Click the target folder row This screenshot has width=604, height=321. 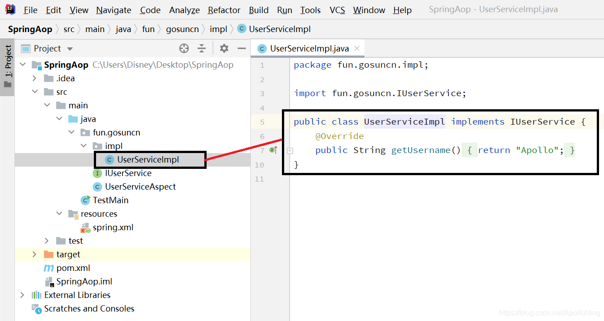(133, 255)
